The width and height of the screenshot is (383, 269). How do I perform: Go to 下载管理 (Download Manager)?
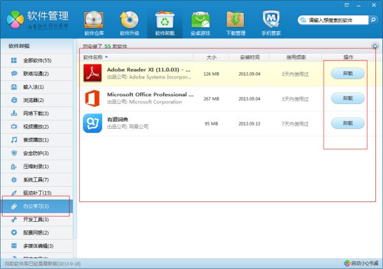(236, 23)
